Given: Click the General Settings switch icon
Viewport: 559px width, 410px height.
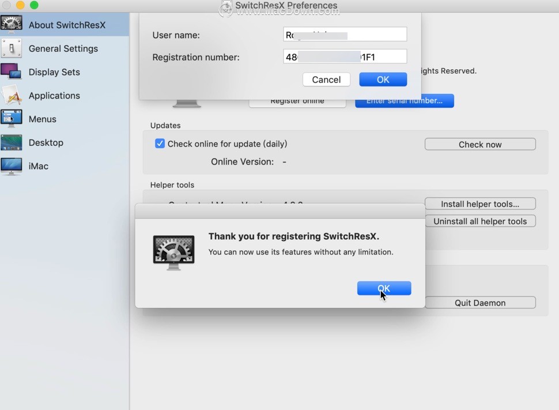Looking at the screenshot, I should (x=12, y=48).
